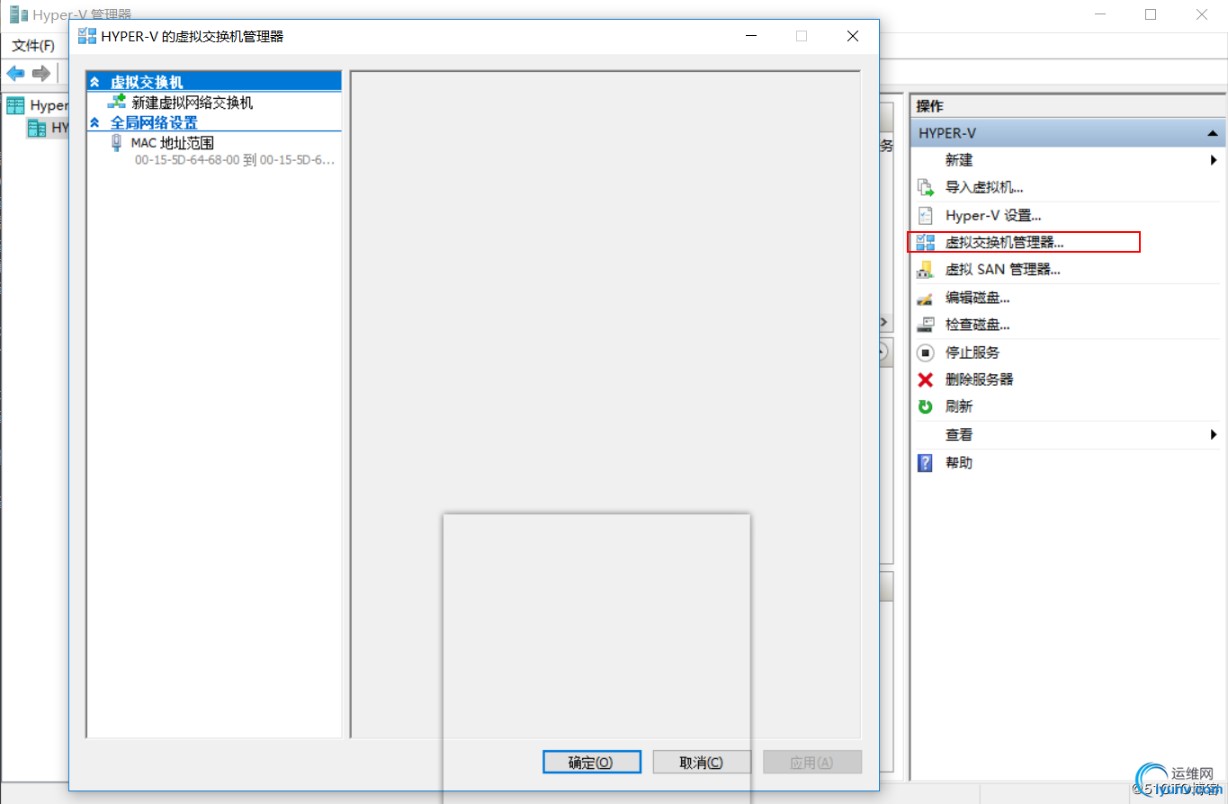Click the 新建虚拟网络交换机 icon

116,102
